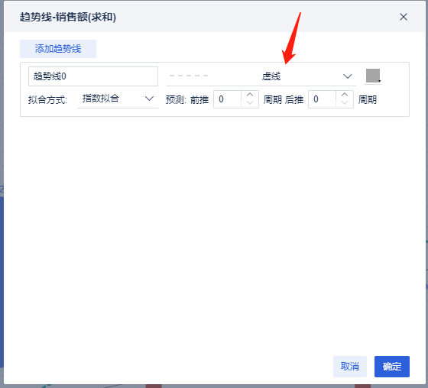Expand the chevron next to 指数拟合
The image size is (428, 388).
point(149,99)
